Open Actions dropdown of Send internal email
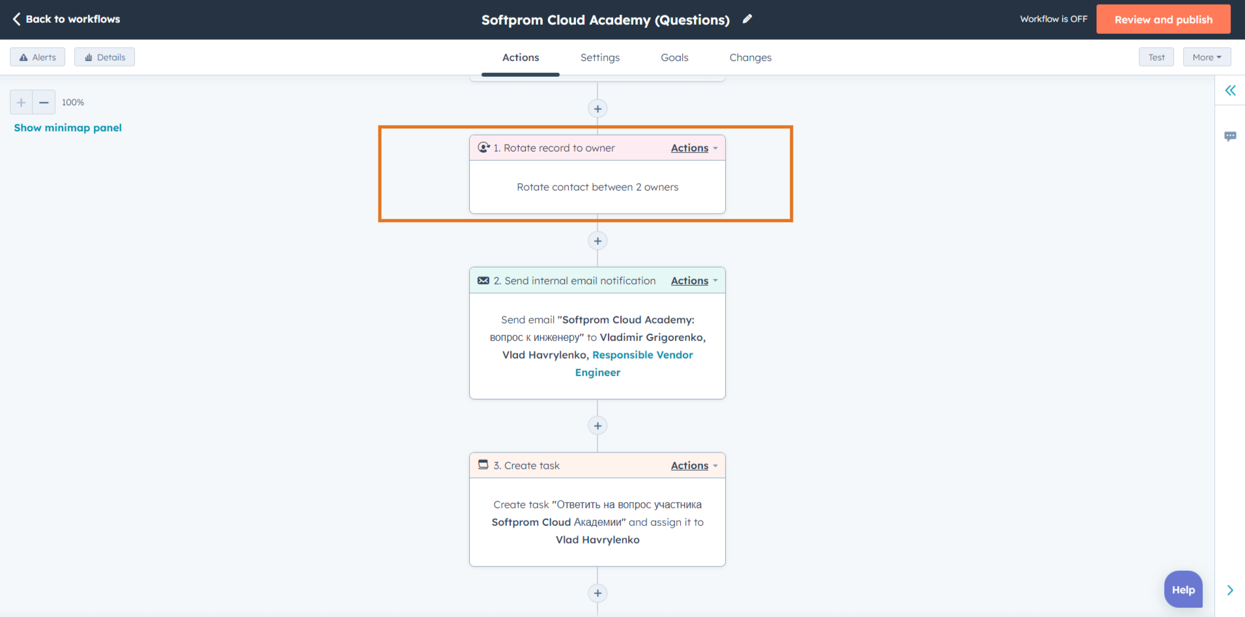This screenshot has height=617, width=1245. pyautogui.click(x=694, y=281)
